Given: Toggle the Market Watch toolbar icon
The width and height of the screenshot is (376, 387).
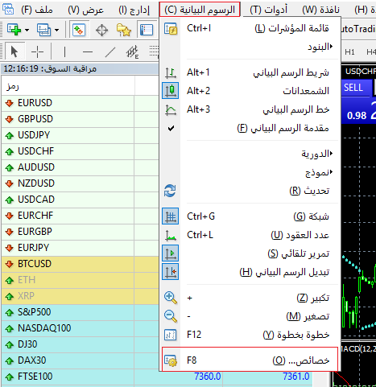Looking at the screenshot, I should click(79, 30).
